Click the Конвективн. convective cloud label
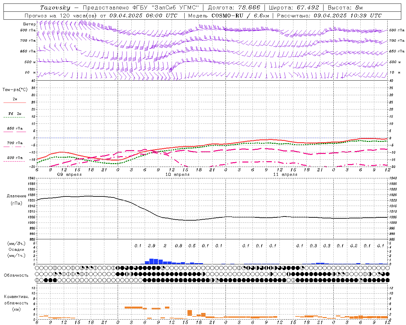 pyautogui.click(x=16, y=297)
